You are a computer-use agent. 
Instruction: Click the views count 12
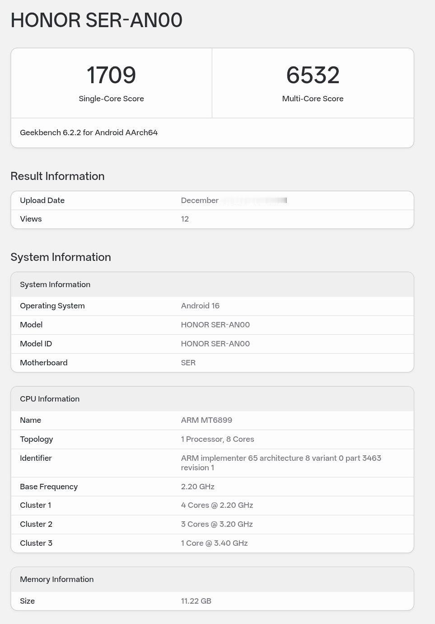coord(185,219)
